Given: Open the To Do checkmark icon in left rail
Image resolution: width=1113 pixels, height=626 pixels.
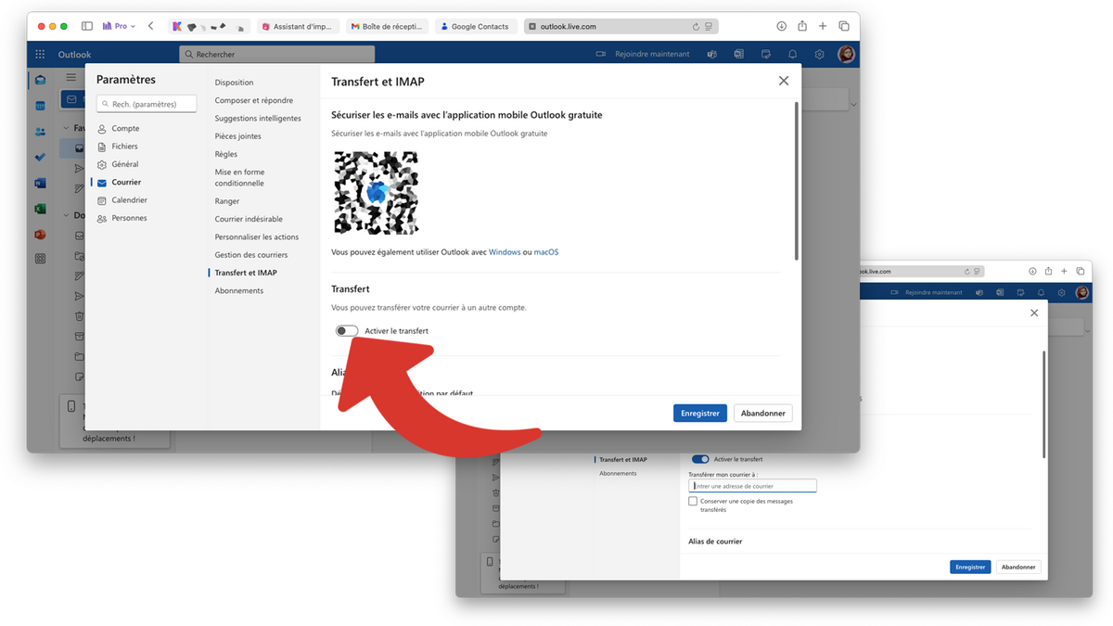Looking at the screenshot, I should pyautogui.click(x=40, y=158).
